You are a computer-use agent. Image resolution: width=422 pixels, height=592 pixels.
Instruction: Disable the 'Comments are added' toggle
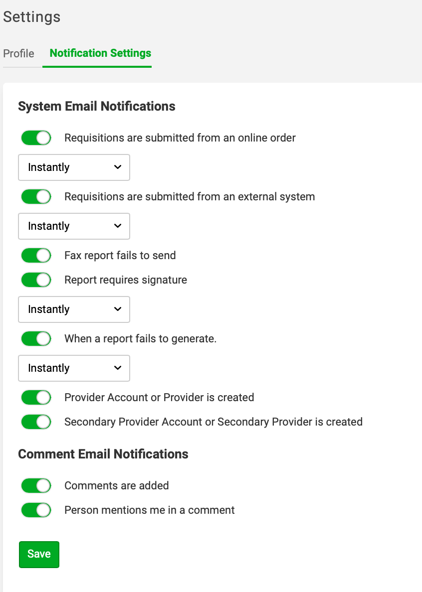click(x=36, y=486)
